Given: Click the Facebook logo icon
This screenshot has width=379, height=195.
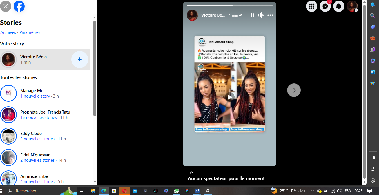Looking at the screenshot, I should (x=19, y=6).
